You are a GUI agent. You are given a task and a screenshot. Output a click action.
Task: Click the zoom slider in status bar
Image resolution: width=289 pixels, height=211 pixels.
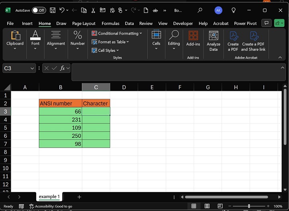249,206
